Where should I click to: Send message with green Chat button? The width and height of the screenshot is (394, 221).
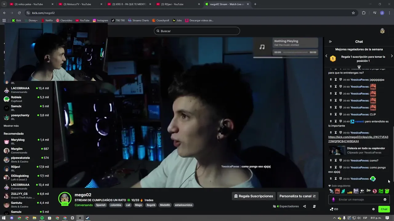click(x=384, y=209)
